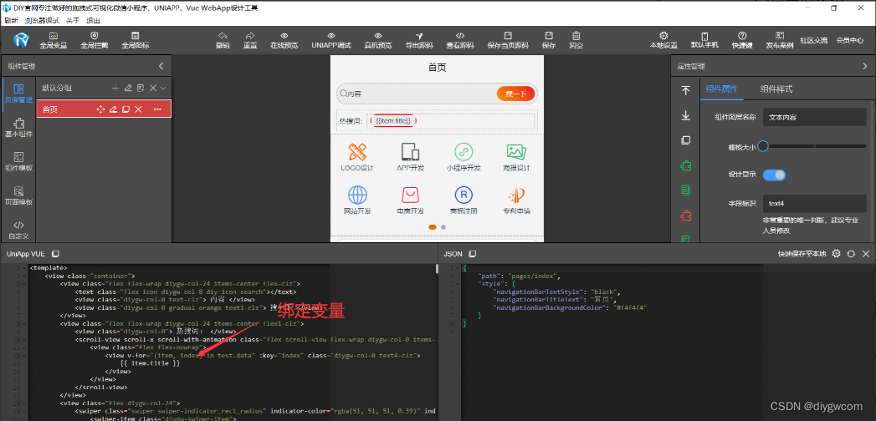Open the 刷新 menu
Viewport: 876px width, 421px height.
pos(11,21)
